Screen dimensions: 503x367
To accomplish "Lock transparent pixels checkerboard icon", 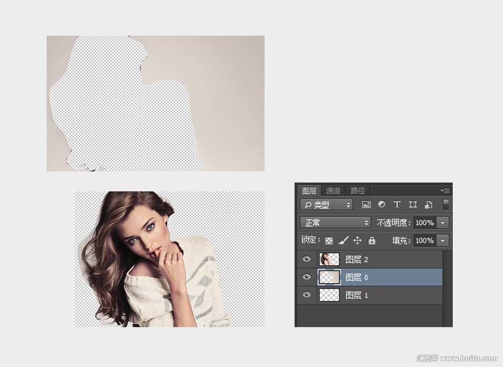I will click(x=329, y=241).
